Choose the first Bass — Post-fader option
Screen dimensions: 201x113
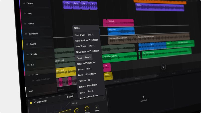pyautogui.click(x=86, y=63)
